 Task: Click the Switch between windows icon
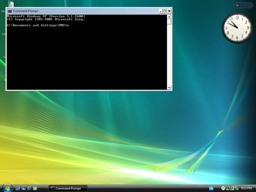(23, 188)
